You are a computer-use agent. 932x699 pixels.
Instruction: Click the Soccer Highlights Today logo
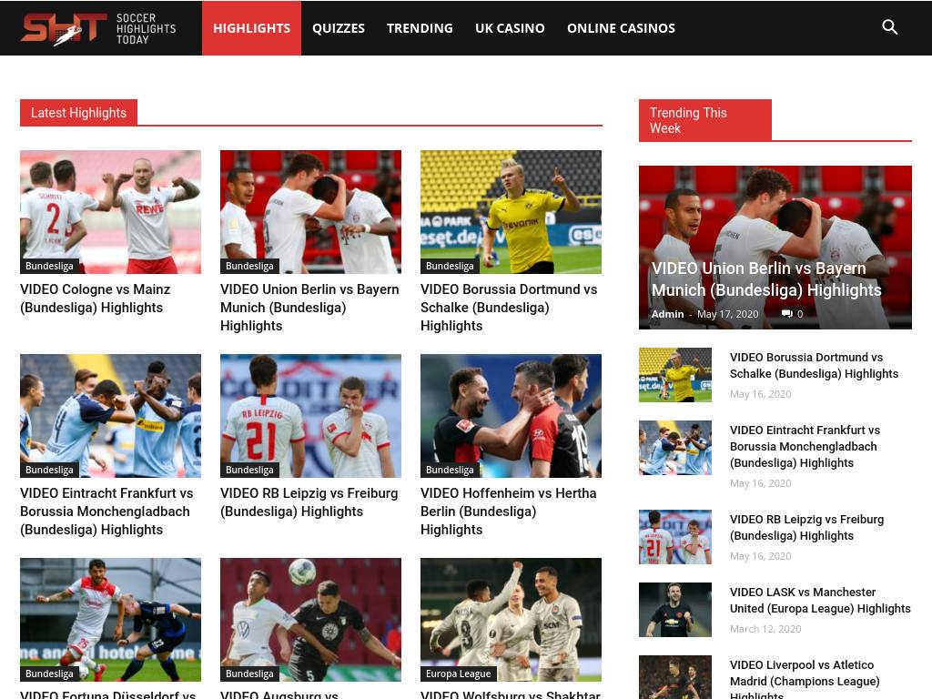(98, 28)
